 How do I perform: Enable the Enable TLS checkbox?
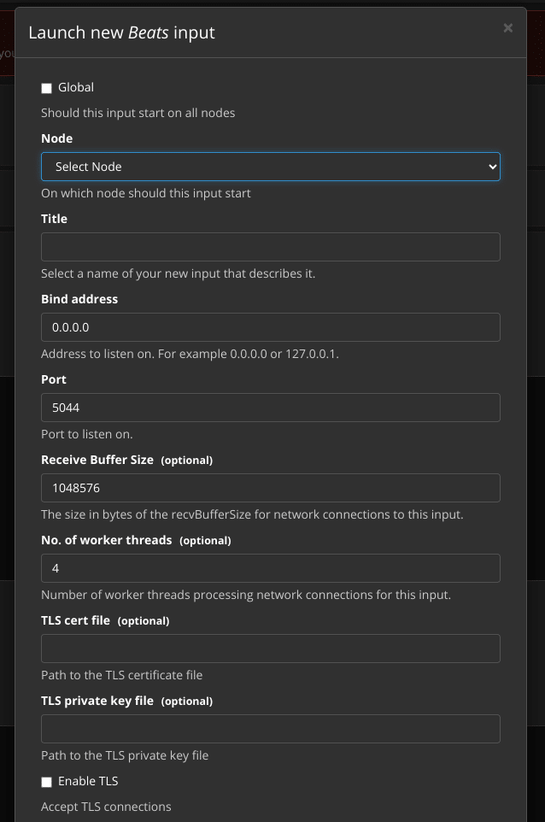click(x=47, y=782)
